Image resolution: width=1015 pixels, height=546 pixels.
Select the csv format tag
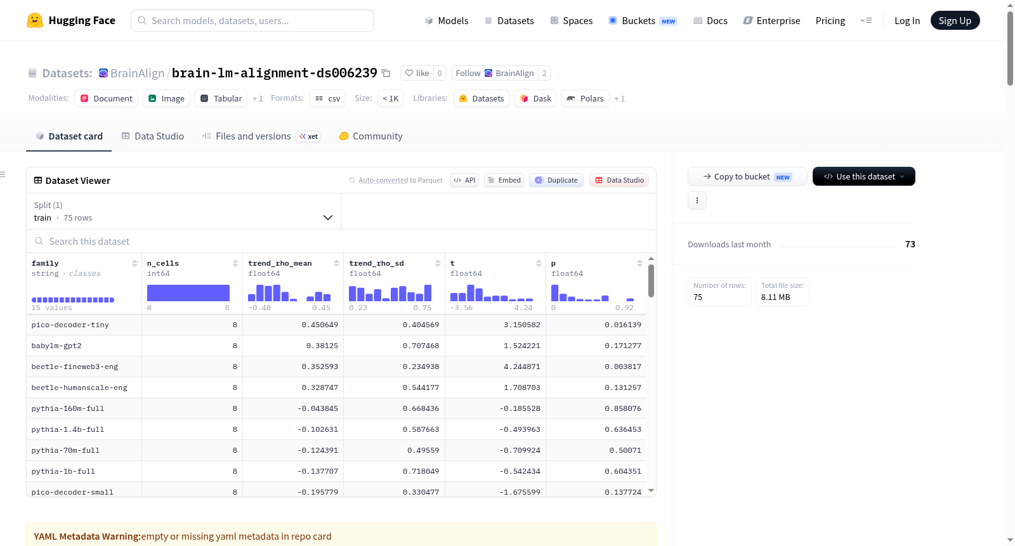pyautogui.click(x=327, y=98)
